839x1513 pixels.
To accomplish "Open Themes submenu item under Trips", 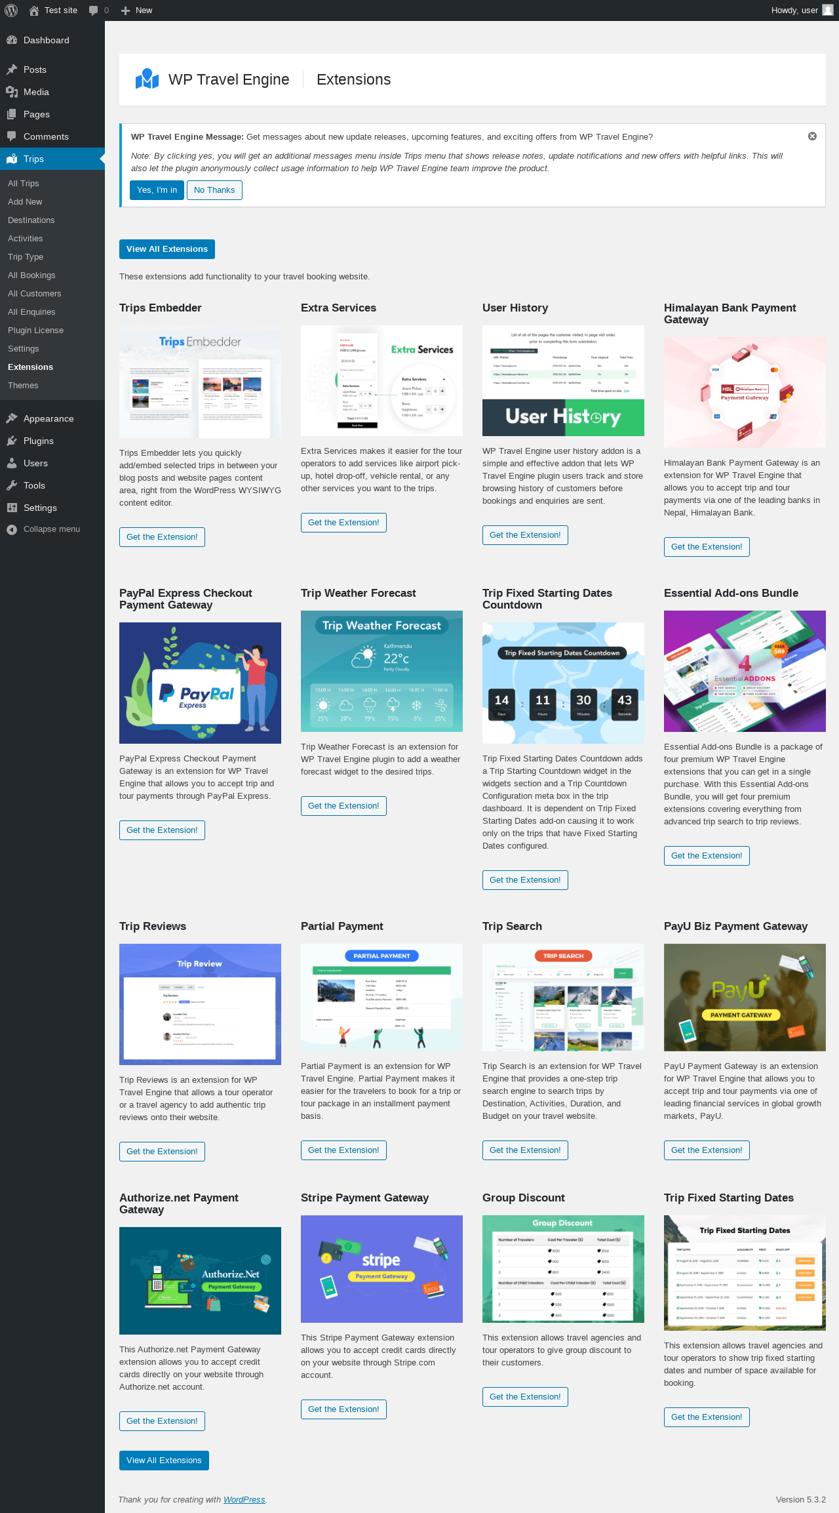I will [x=23, y=386].
